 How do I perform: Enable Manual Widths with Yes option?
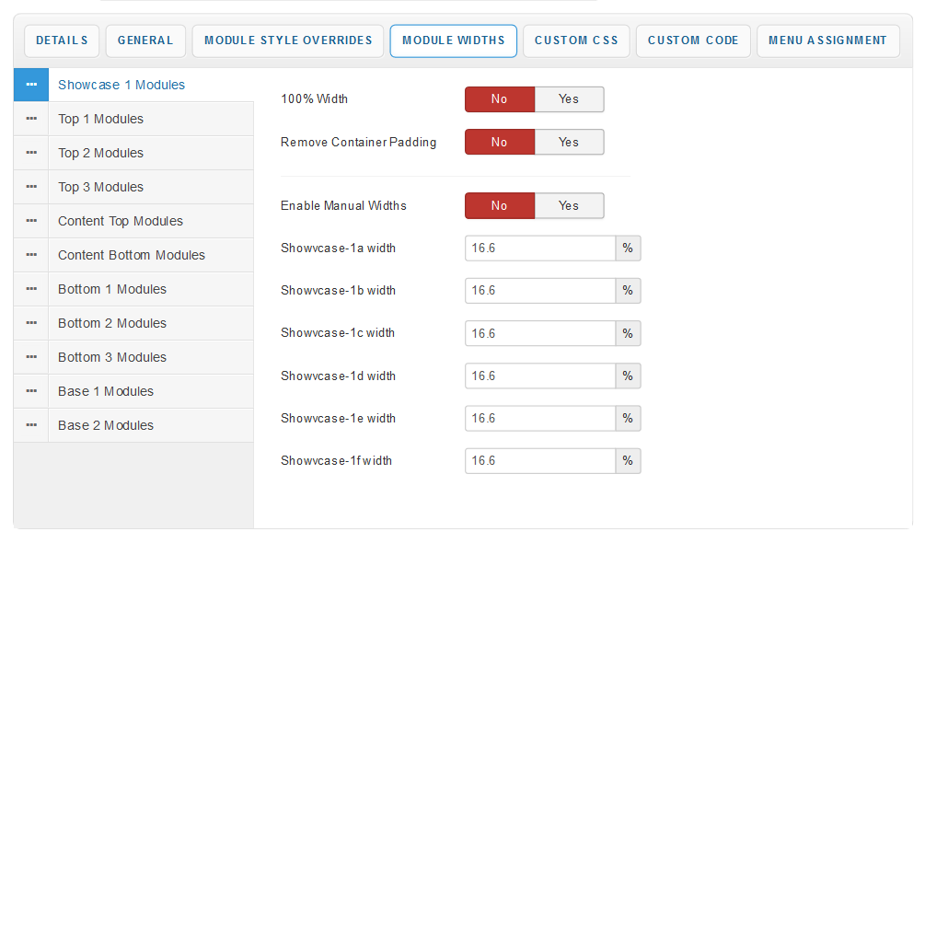coord(569,206)
